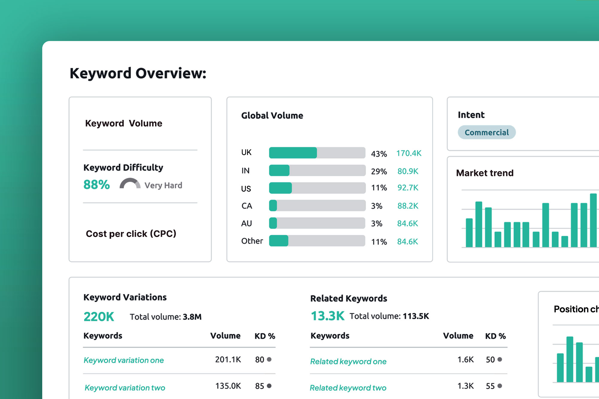This screenshot has width=599, height=399.
Task: Click the KD dot beside 85
Action: (269, 386)
